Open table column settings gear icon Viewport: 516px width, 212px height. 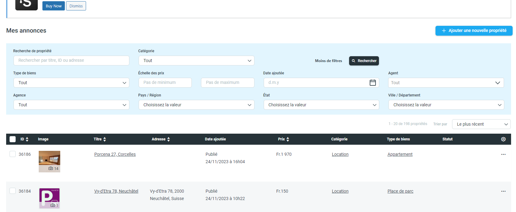coord(503,139)
